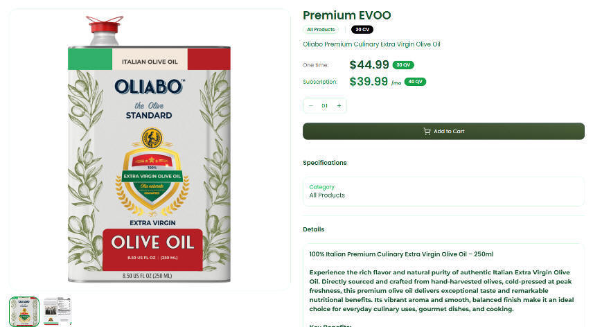Open the nutrition label thumbnail
The height and width of the screenshot is (327, 593).
point(57,311)
